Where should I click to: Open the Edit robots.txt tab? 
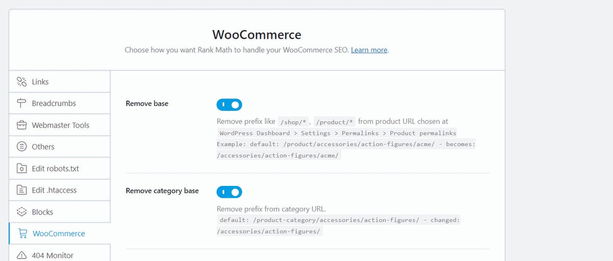pos(60,169)
